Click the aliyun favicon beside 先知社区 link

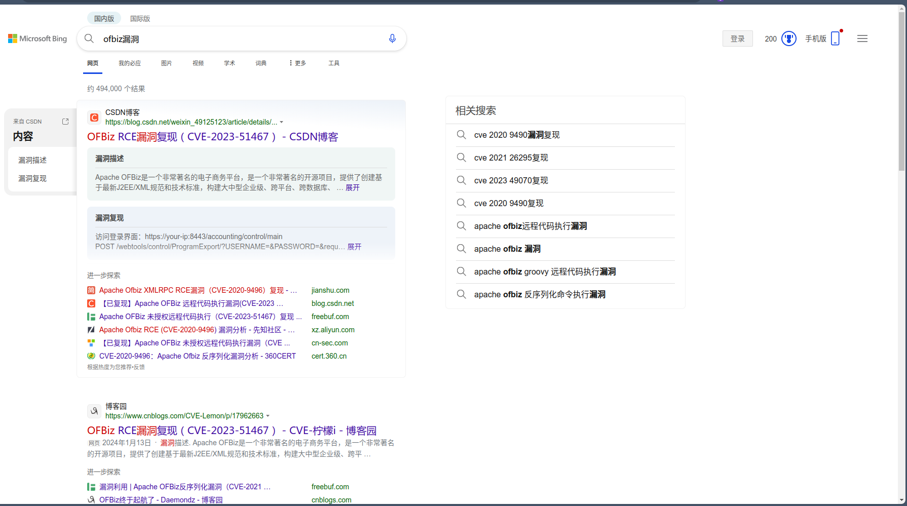tap(91, 330)
